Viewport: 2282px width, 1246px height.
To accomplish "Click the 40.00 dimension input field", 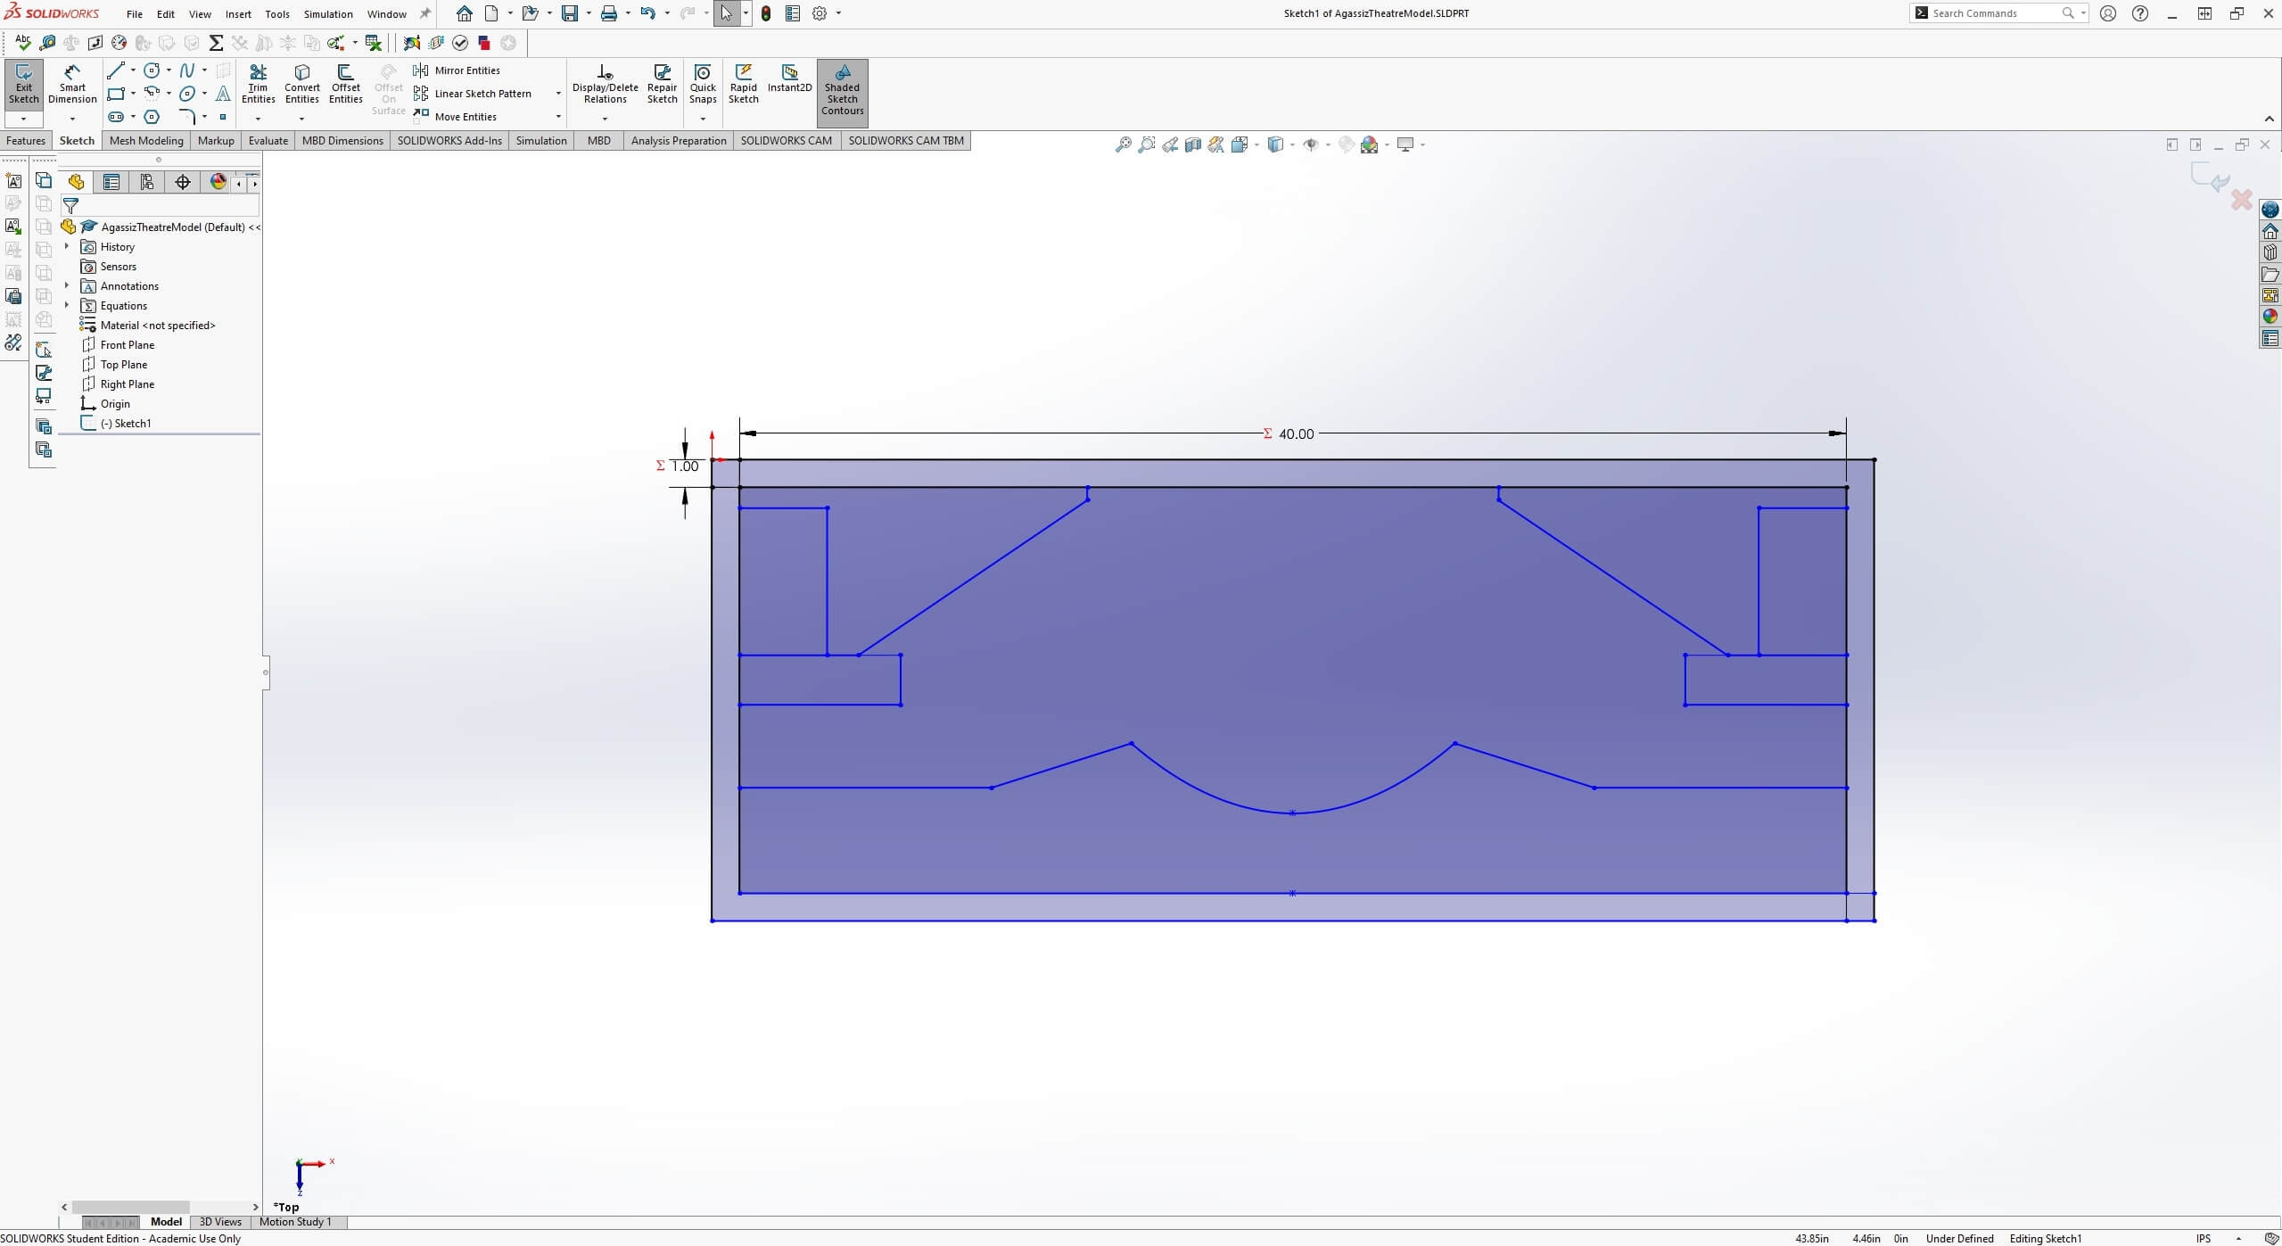I will pyautogui.click(x=1296, y=433).
